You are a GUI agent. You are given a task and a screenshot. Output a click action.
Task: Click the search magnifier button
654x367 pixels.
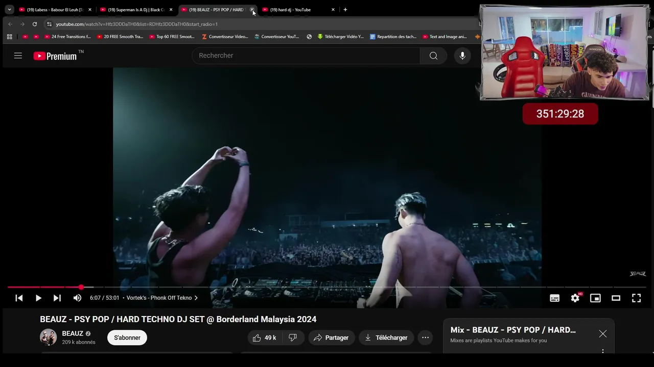tap(433, 56)
